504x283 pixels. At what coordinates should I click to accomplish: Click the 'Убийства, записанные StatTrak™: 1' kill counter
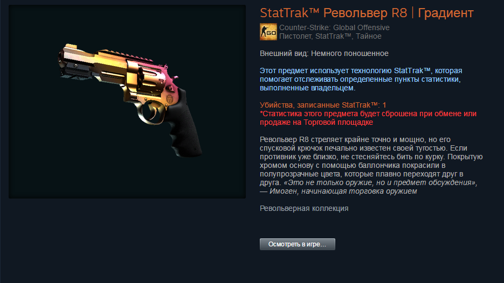(x=323, y=105)
